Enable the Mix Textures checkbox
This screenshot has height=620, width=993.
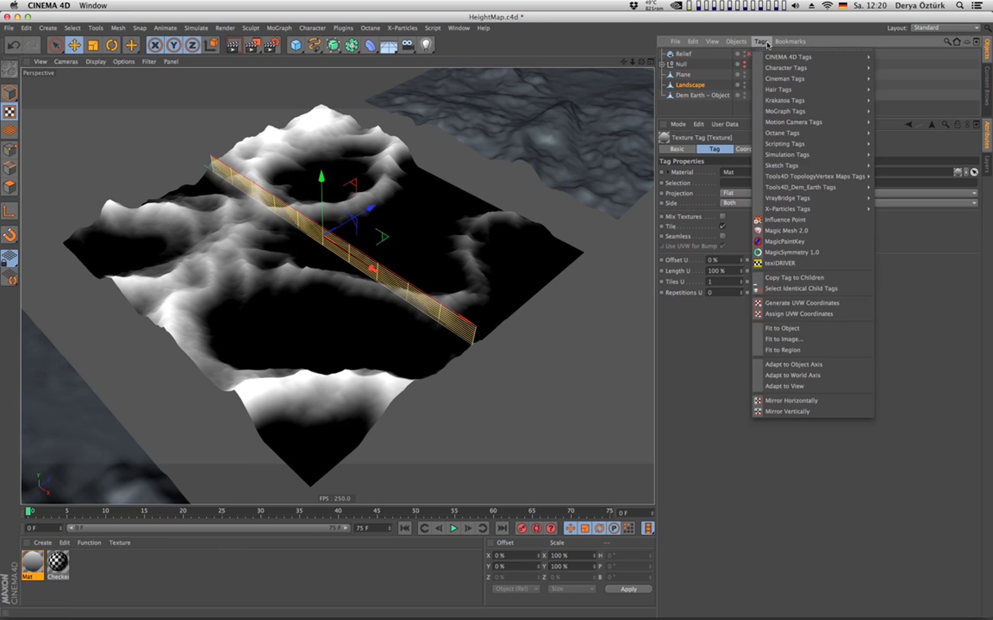pyautogui.click(x=722, y=216)
